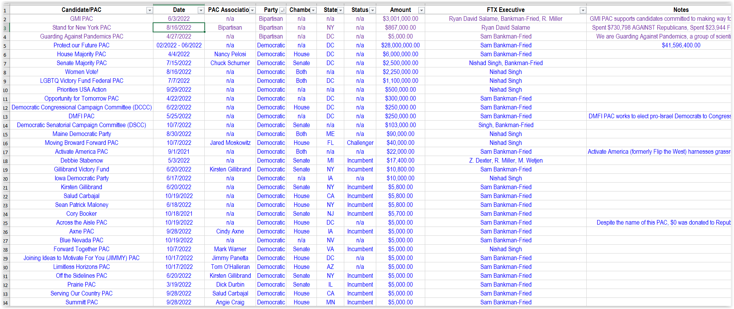This screenshot has height=309, width=734.
Task: Open the Status column filter dropdown
Action: click(x=372, y=10)
